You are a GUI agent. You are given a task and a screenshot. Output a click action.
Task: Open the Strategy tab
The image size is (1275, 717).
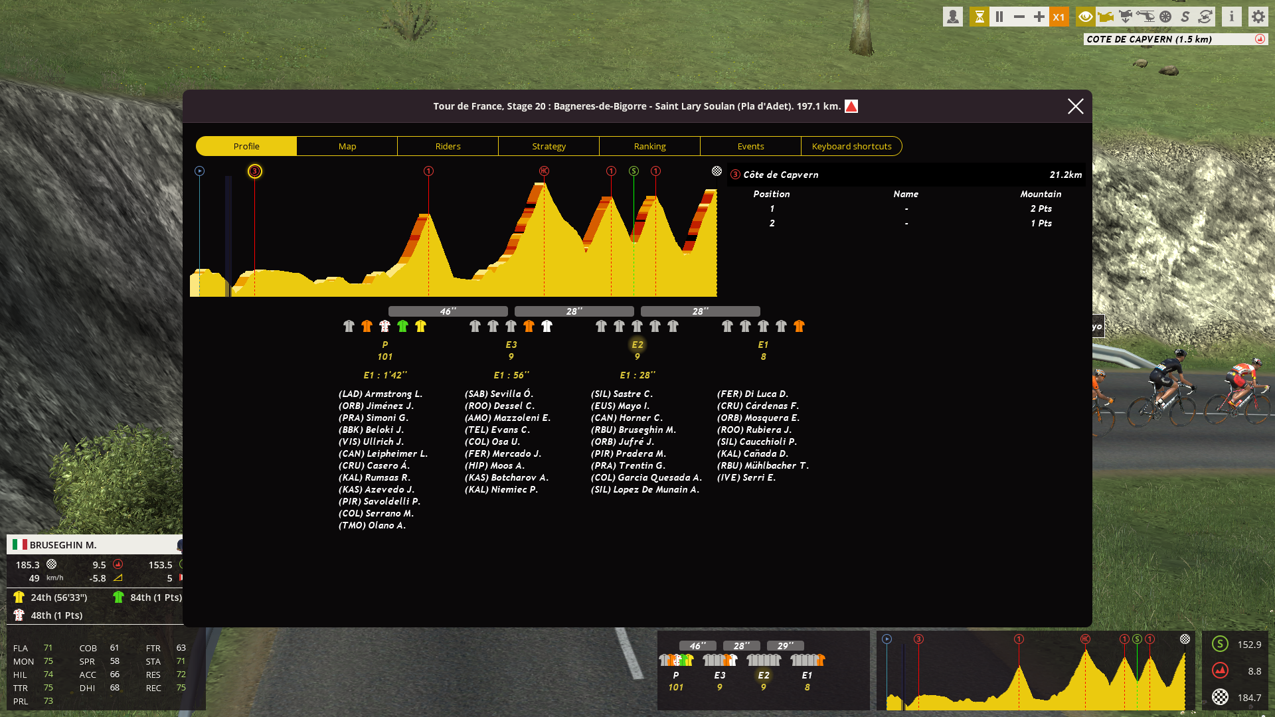549,146
